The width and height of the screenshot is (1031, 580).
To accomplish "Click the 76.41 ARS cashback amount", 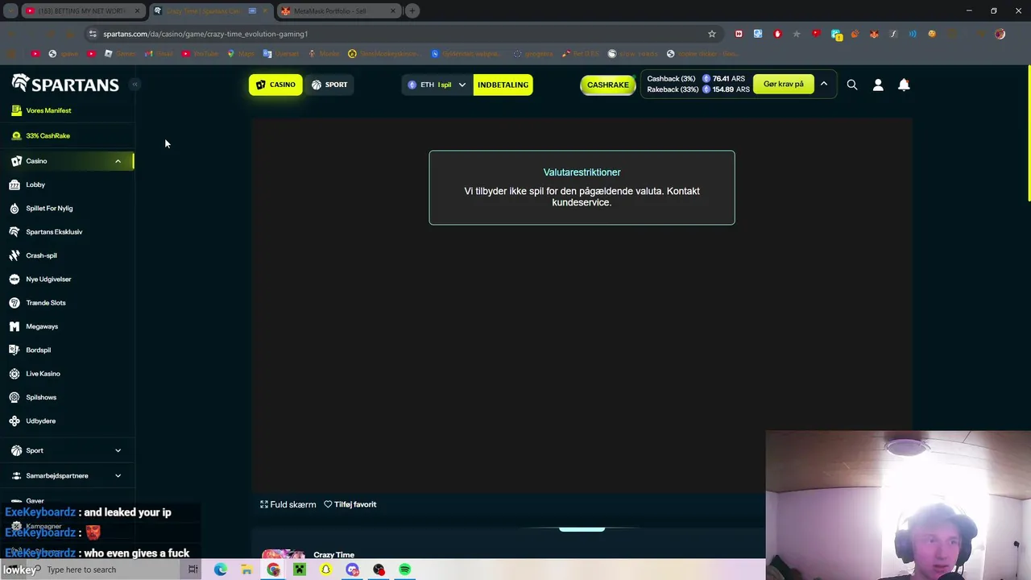I will (x=728, y=79).
